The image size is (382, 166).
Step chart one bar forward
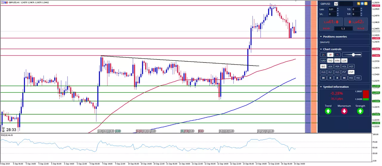pyautogui.click(x=337, y=78)
